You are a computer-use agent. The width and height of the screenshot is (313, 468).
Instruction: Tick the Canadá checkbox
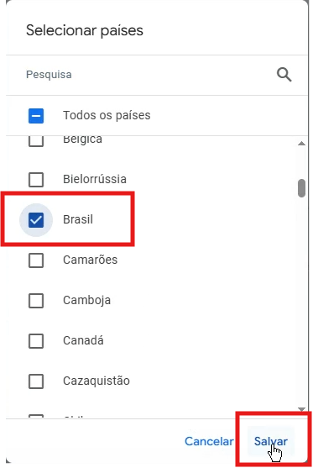pyautogui.click(x=36, y=341)
